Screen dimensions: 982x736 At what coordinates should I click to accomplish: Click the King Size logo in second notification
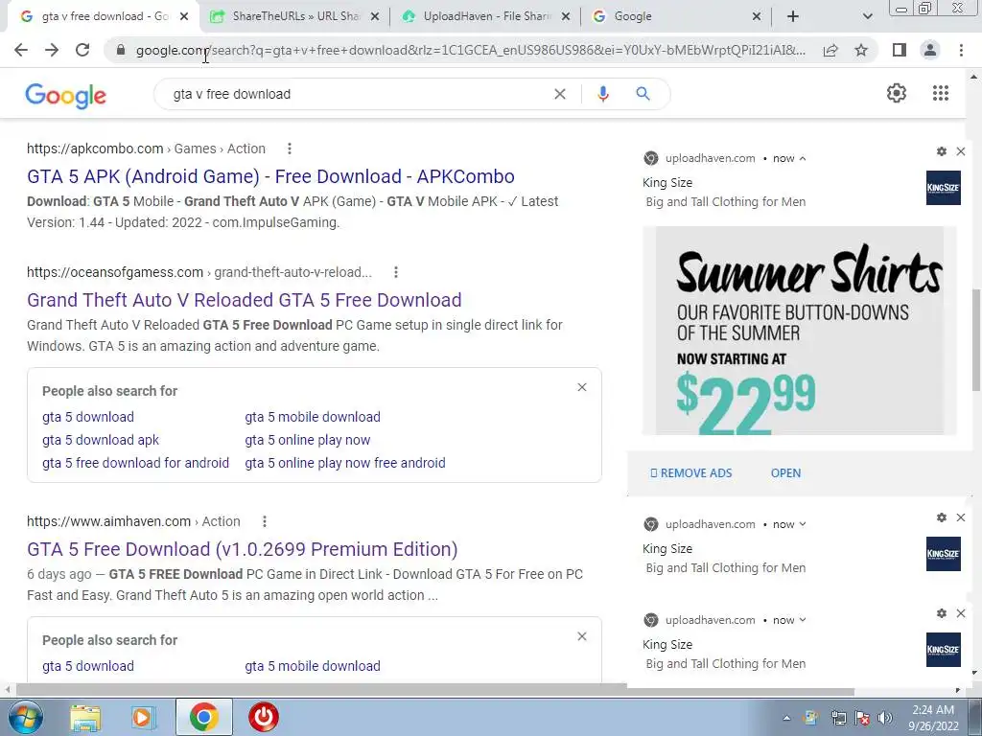tap(944, 554)
